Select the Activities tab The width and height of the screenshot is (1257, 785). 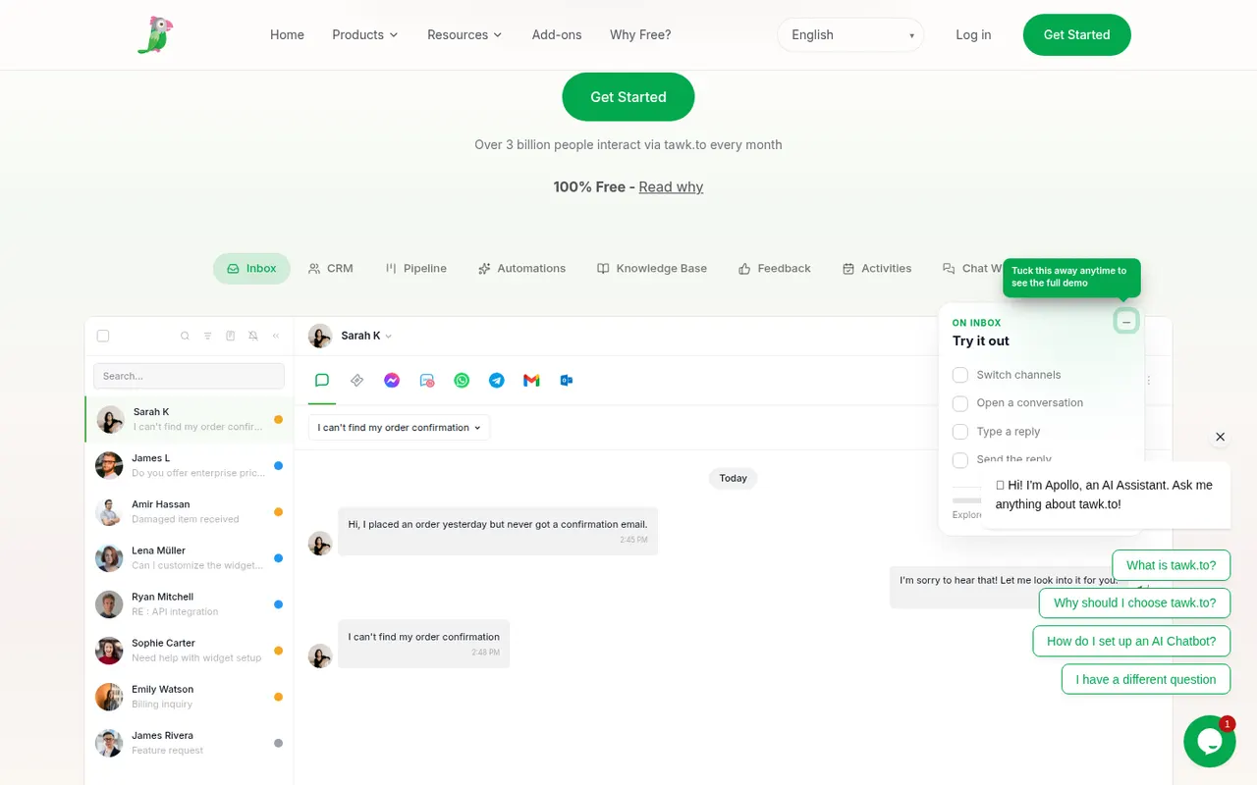pyautogui.click(x=877, y=268)
